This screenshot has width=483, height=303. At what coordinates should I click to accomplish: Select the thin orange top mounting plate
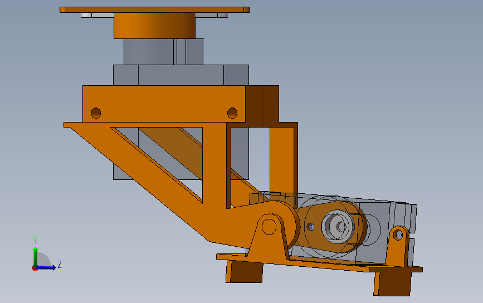point(154,10)
